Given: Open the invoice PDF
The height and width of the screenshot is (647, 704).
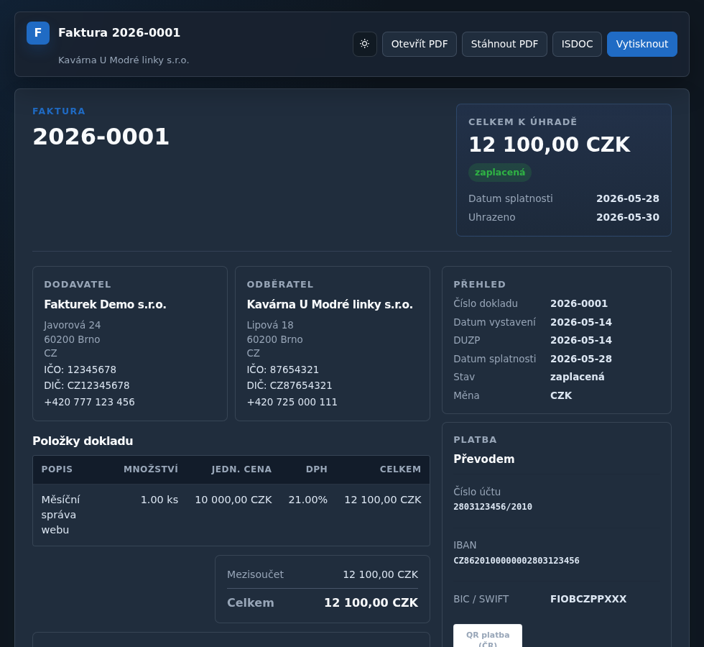Looking at the screenshot, I should coord(420,44).
